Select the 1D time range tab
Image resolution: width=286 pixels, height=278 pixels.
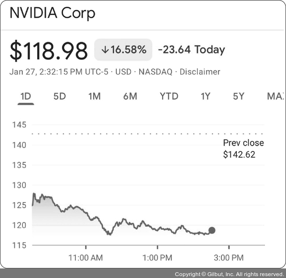click(x=25, y=96)
